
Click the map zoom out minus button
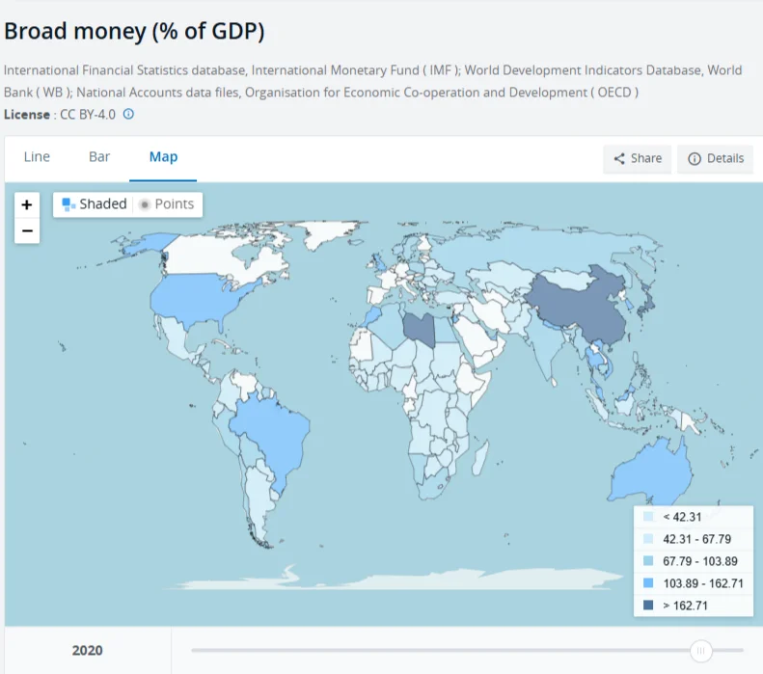pyautogui.click(x=27, y=230)
